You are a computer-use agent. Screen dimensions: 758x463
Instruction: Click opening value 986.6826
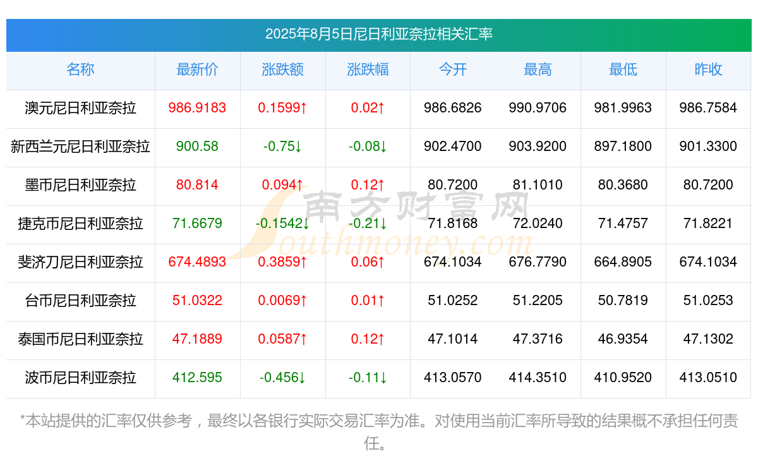(x=453, y=108)
